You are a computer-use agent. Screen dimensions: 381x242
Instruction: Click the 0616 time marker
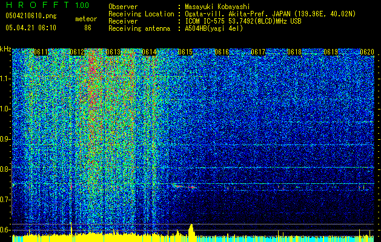click(222, 52)
